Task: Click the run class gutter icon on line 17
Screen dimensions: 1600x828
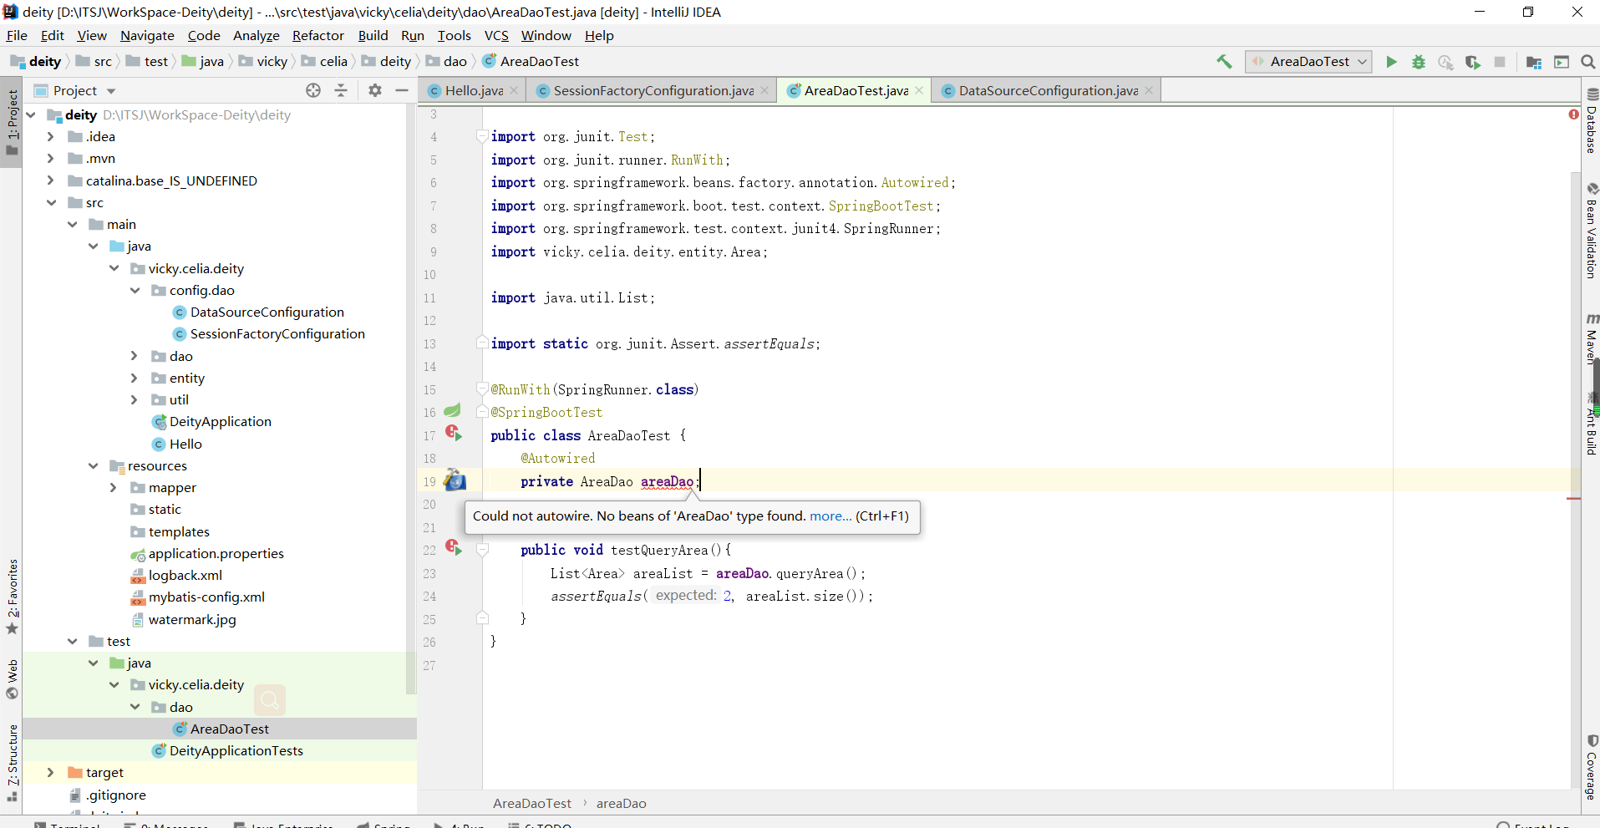Action: [454, 433]
